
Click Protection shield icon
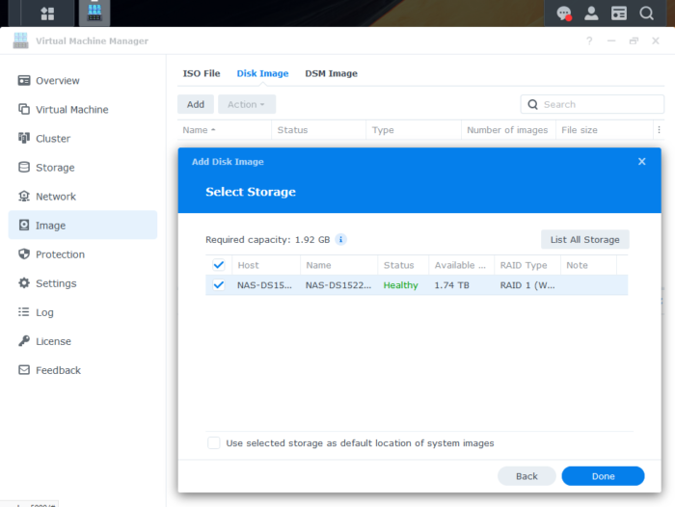[x=24, y=253]
